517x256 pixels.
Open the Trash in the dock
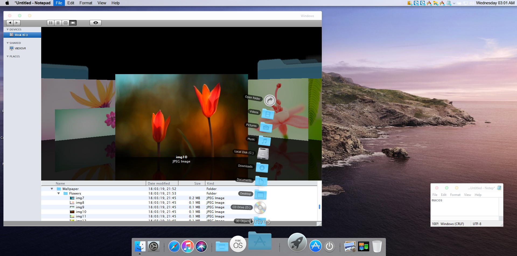pos(377,246)
